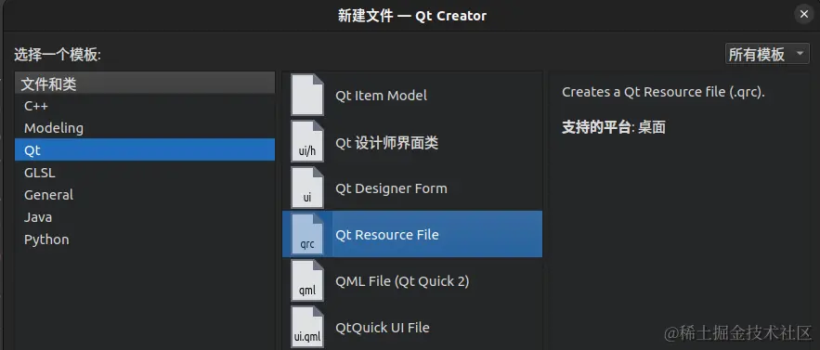
Task: Select the Qt Resource File label
Action: point(387,235)
